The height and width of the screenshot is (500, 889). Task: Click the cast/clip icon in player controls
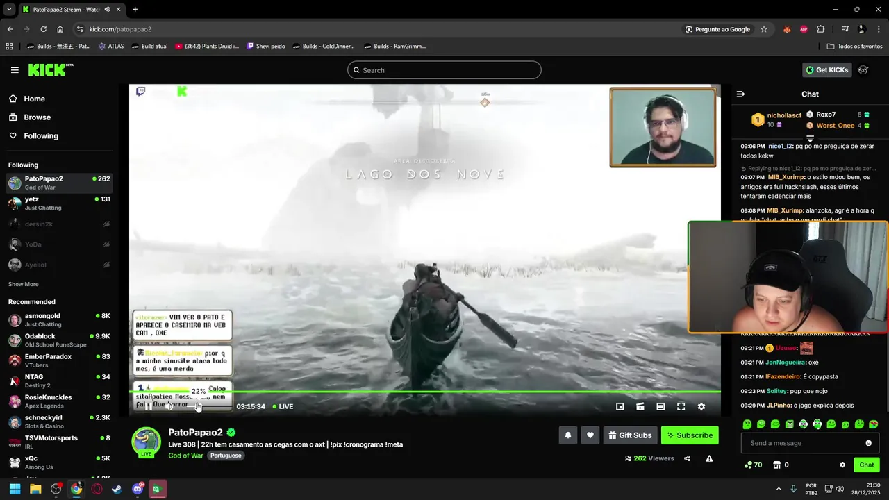point(640,406)
